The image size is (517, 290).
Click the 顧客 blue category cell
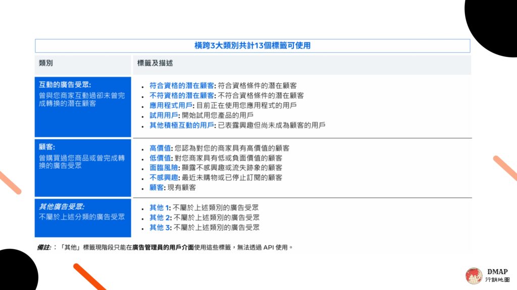tap(83, 168)
